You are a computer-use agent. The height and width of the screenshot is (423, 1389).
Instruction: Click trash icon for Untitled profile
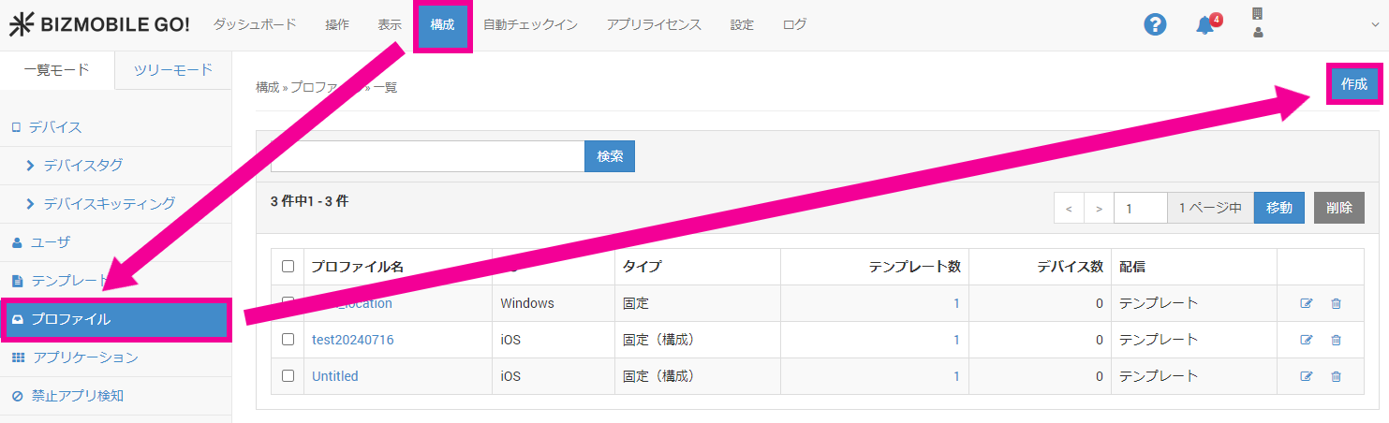click(x=1336, y=376)
